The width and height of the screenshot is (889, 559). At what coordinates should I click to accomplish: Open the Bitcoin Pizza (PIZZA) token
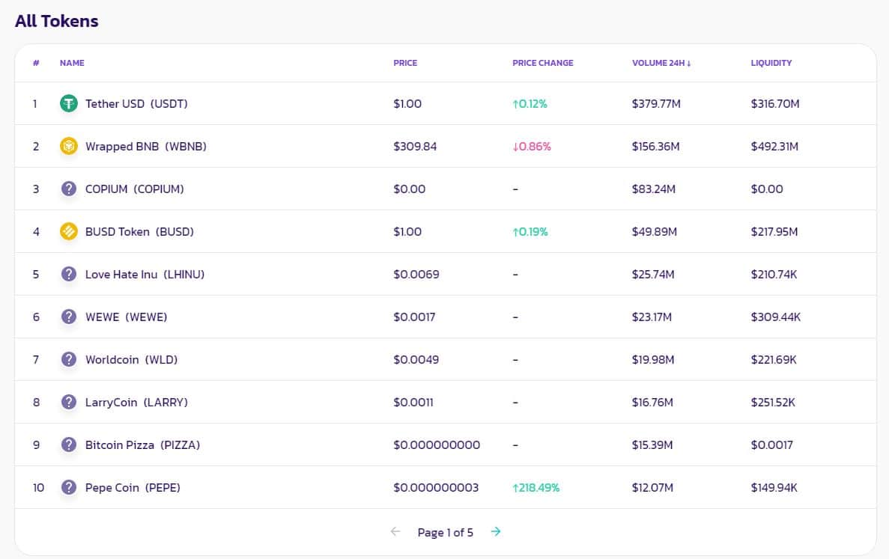point(142,445)
